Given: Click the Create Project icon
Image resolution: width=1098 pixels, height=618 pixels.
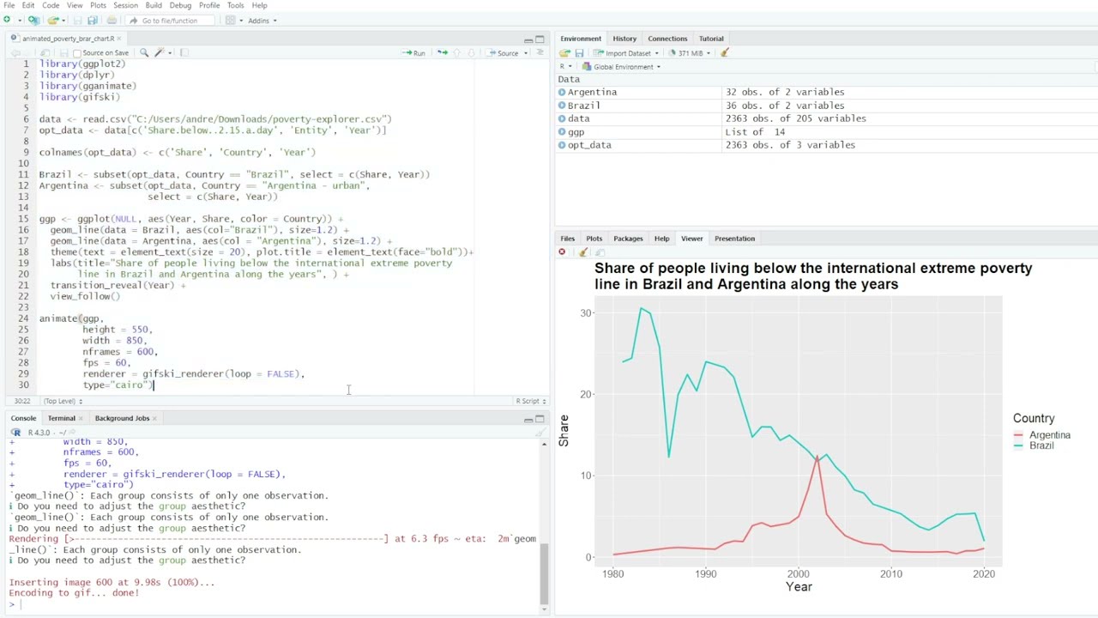Looking at the screenshot, I should [33, 20].
